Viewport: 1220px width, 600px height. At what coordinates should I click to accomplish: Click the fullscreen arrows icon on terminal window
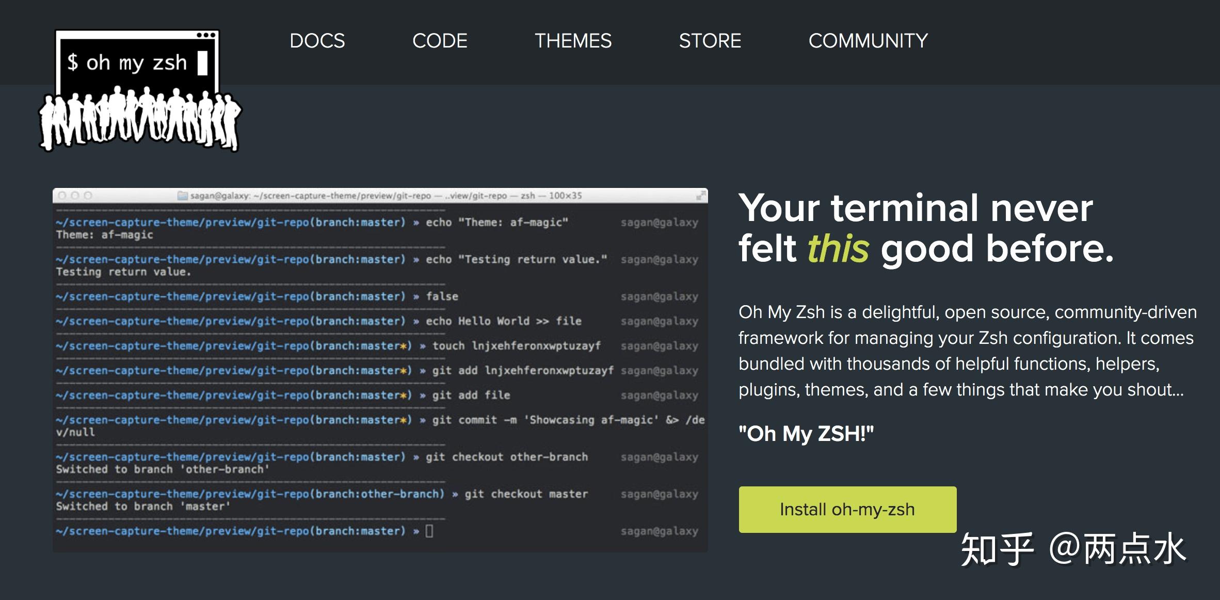(x=700, y=196)
